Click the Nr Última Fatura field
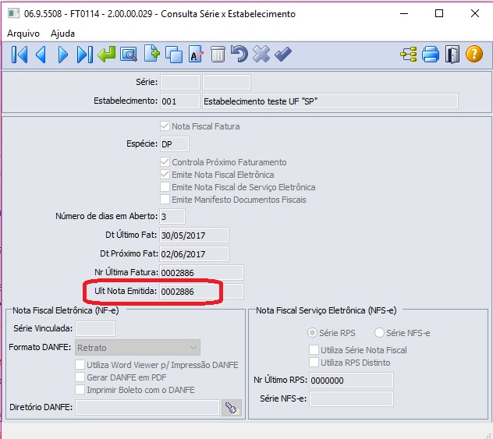493x439 pixels. [x=201, y=272]
